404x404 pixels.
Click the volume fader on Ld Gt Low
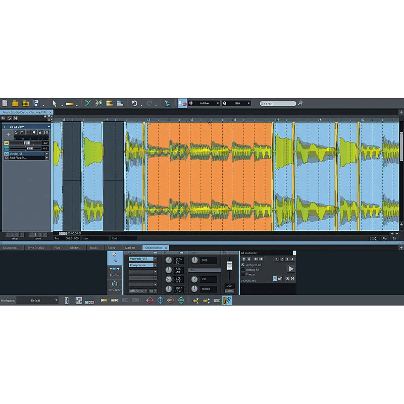27,142
